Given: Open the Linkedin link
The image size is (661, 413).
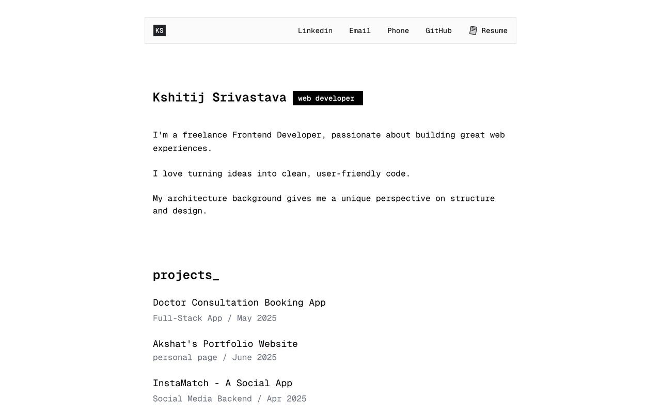Looking at the screenshot, I should (315, 30).
